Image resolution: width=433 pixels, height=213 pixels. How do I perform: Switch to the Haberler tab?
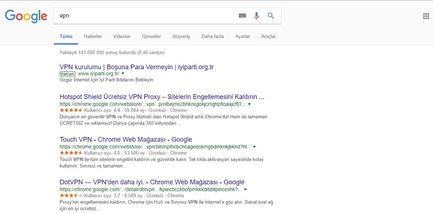pos(92,36)
